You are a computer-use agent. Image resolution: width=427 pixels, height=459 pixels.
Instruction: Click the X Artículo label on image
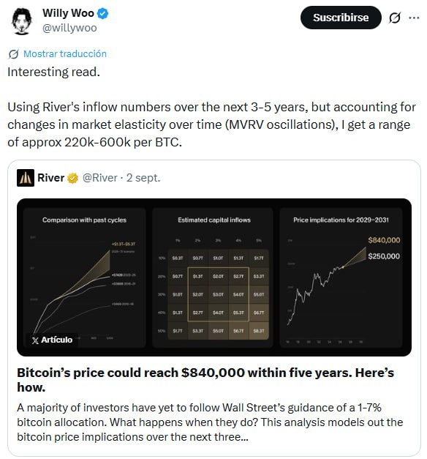point(52,340)
